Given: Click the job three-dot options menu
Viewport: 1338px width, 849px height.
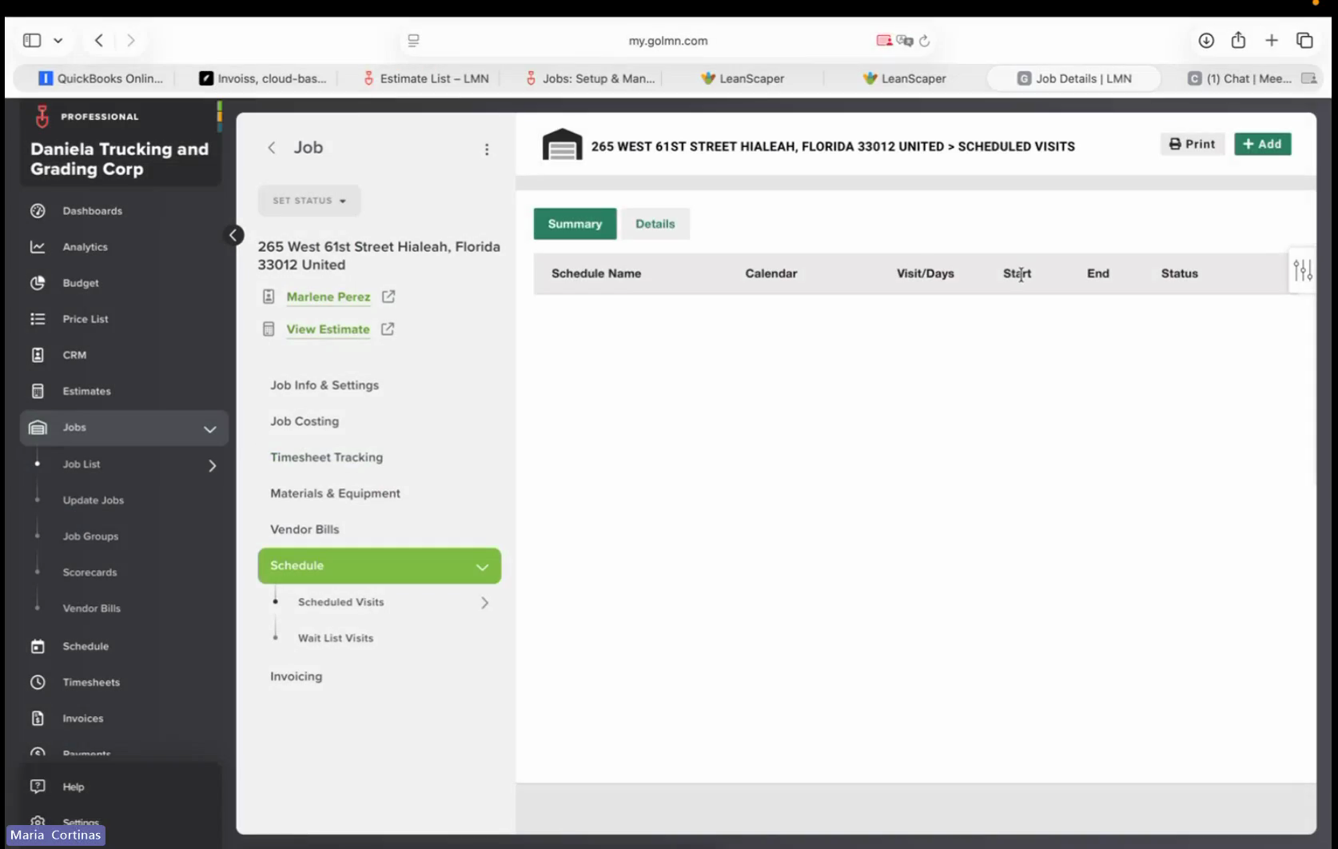Looking at the screenshot, I should [487, 149].
